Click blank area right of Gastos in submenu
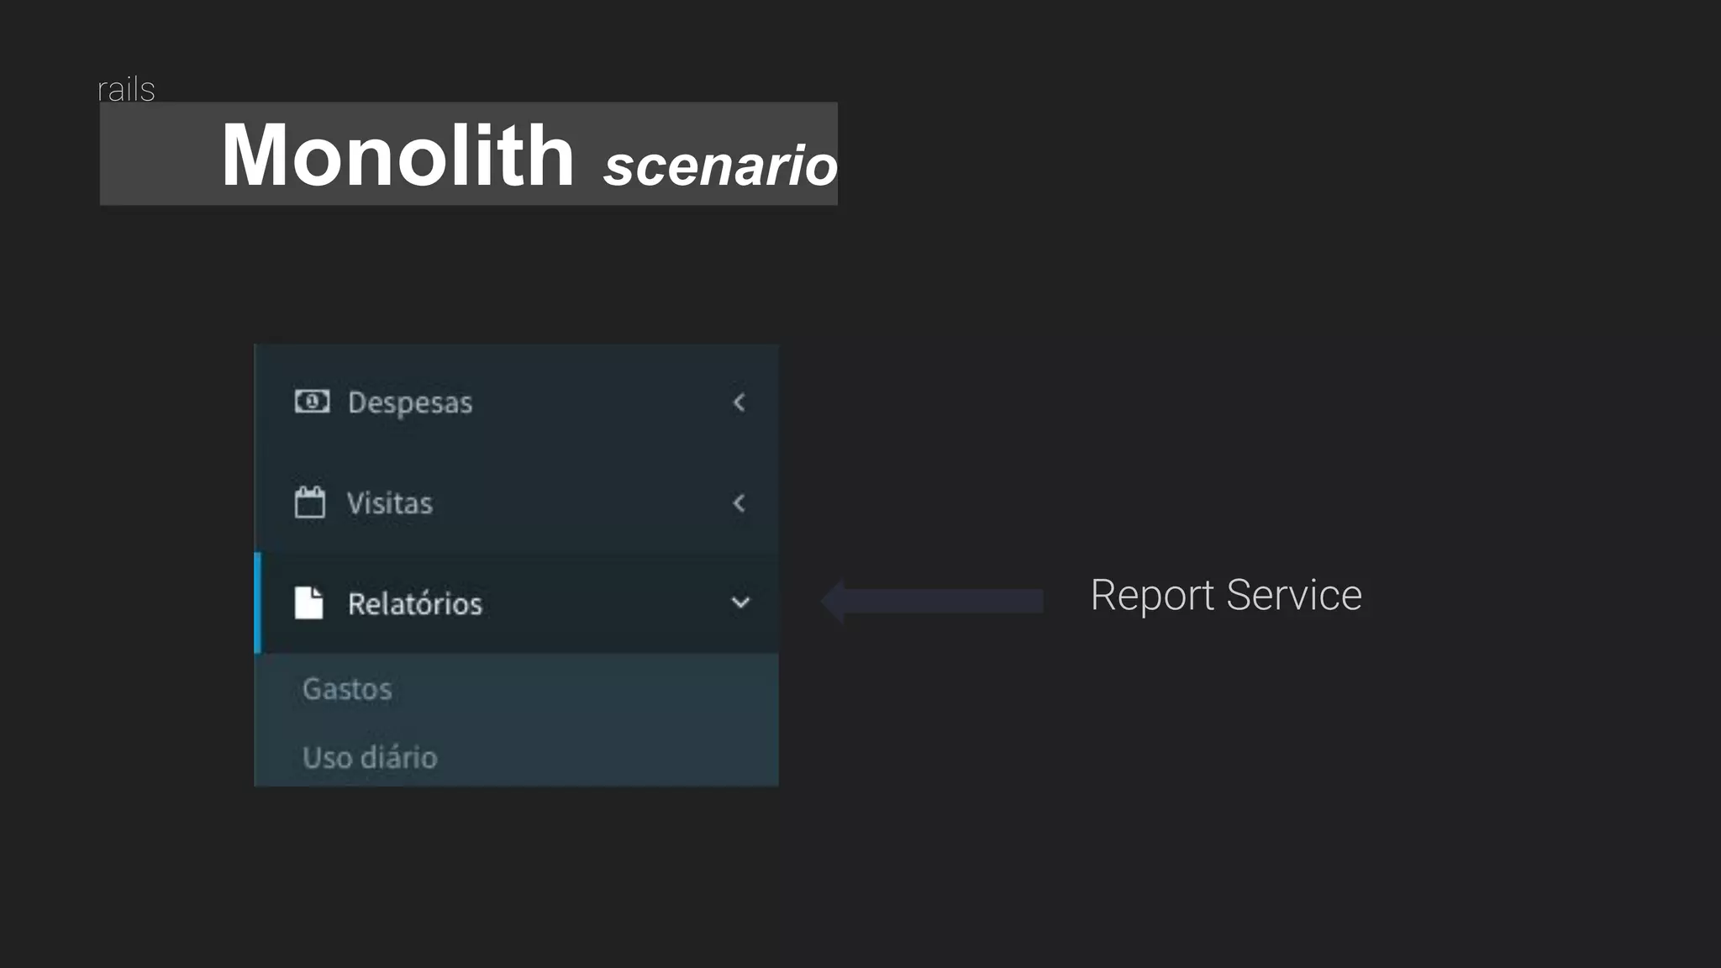Viewport: 1721px width, 968px height. (588, 689)
